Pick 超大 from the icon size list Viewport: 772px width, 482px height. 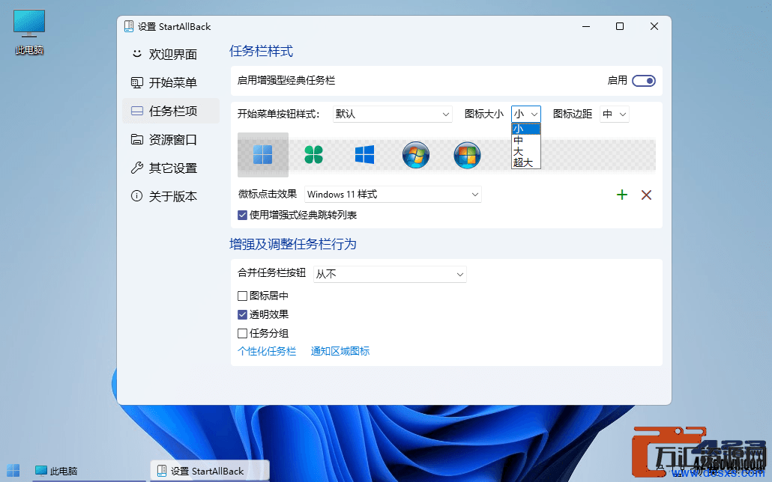point(526,163)
